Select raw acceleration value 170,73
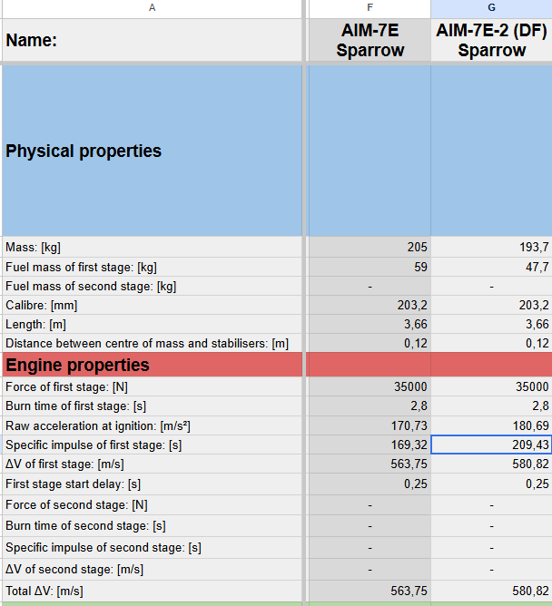Screen dimensions: 552x606 370,425
